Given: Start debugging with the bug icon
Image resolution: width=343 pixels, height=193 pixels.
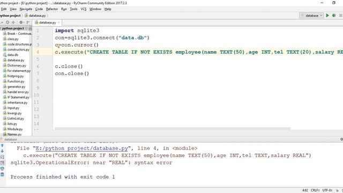Looking at the screenshot, I should [334, 16].
